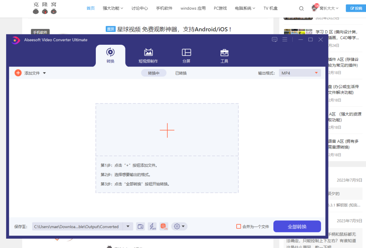
Task: Expand the arrow beside the gear icon
Action: point(183,227)
